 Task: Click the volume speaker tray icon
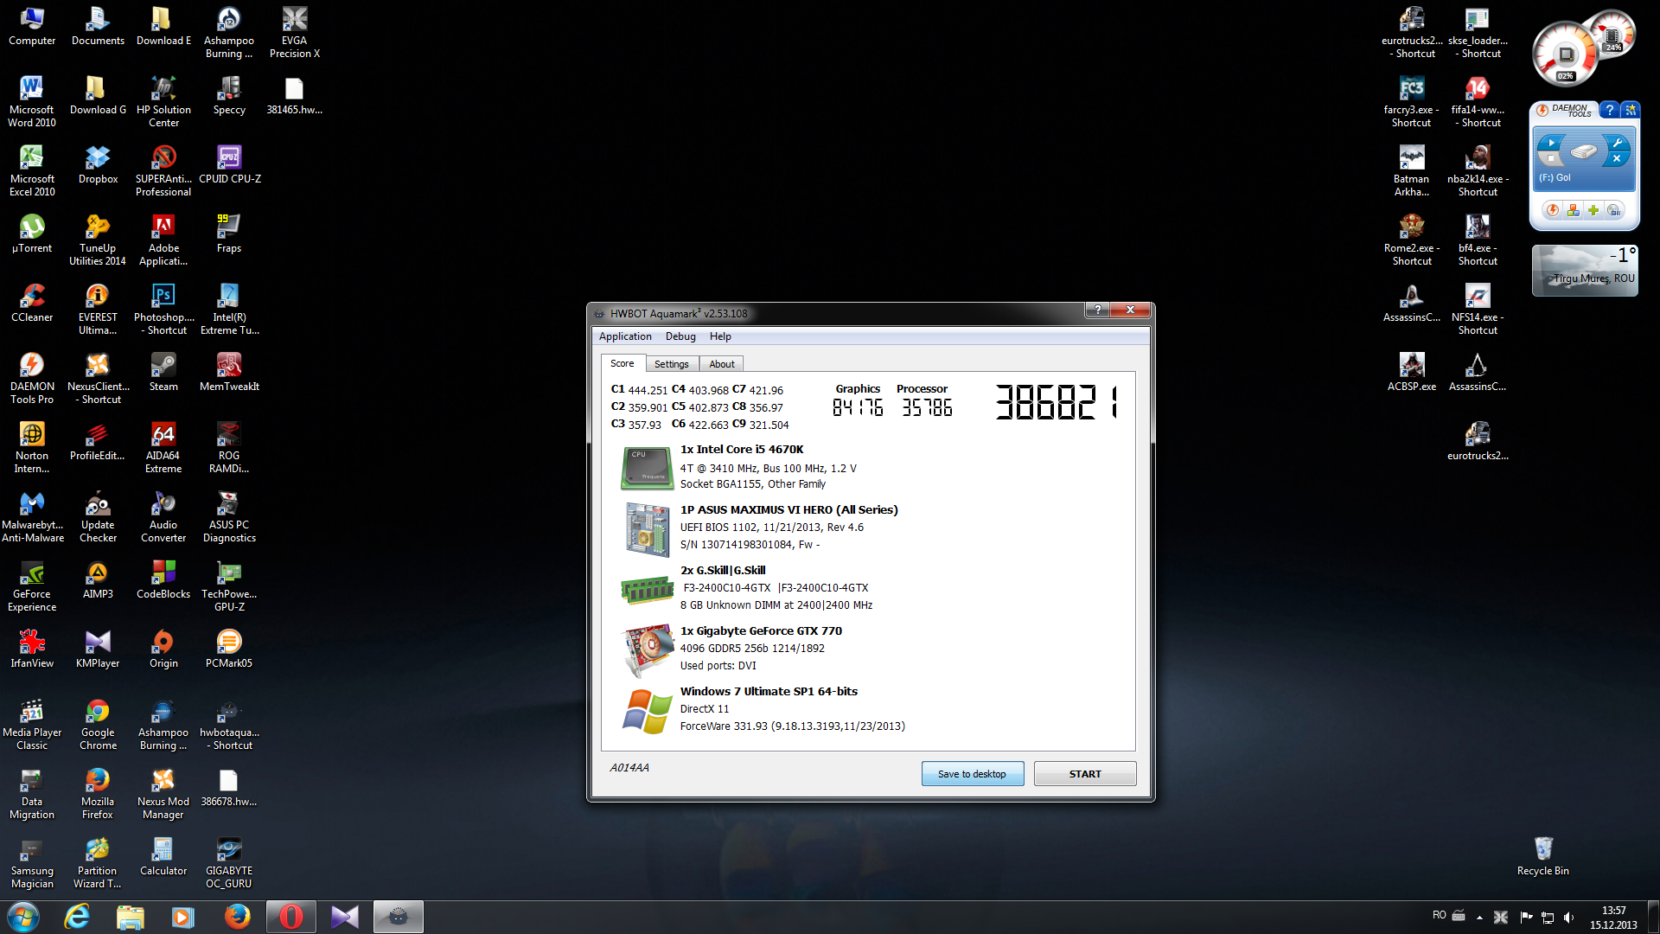(1568, 917)
